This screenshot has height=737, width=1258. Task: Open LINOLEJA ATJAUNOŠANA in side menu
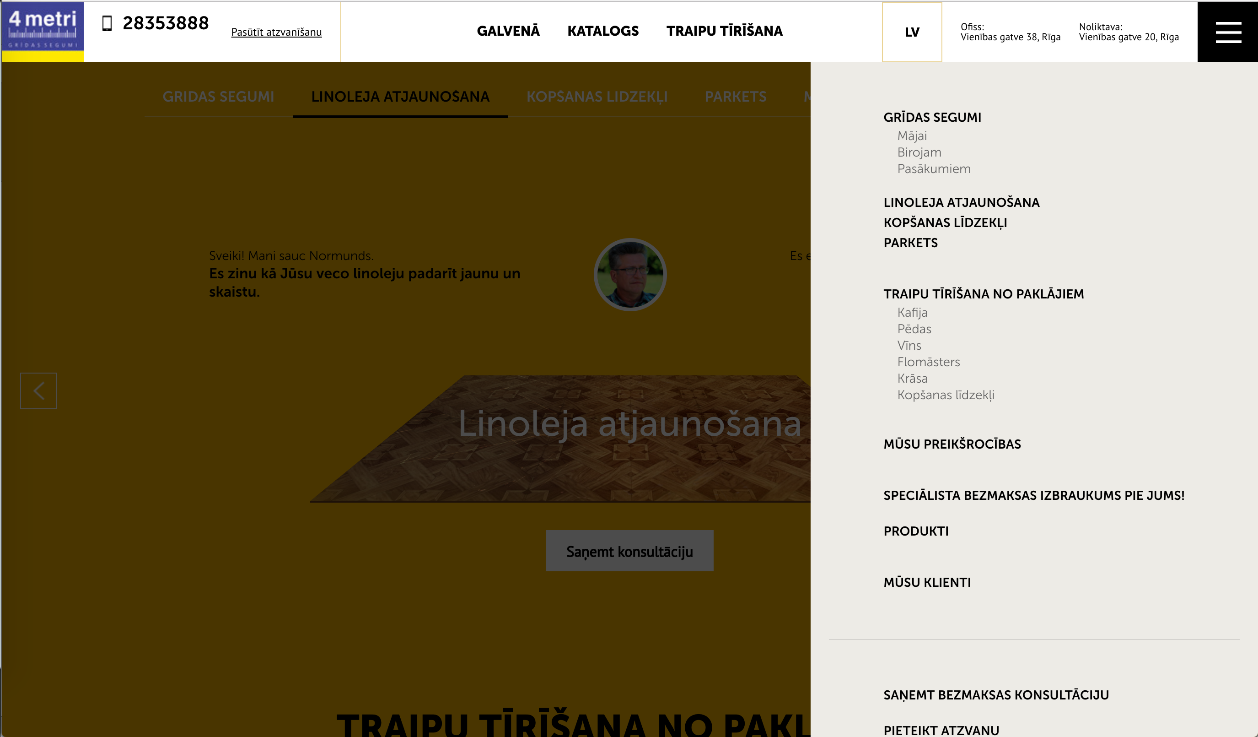[x=962, y=202]
